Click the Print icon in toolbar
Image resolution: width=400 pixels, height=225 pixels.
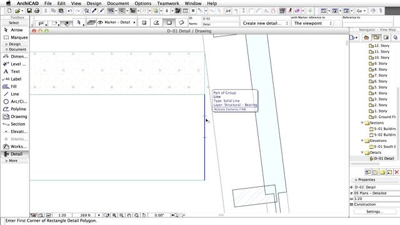tap(37, 11)
